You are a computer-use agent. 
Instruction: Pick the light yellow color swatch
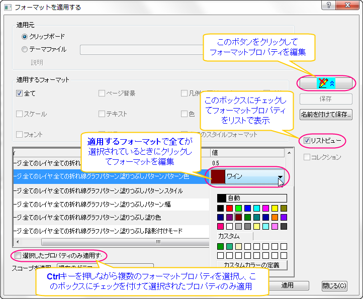pos(256,226)
